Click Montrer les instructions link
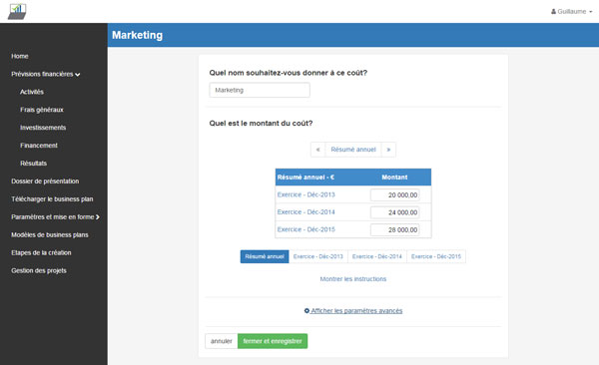 (x=353, y=279)
